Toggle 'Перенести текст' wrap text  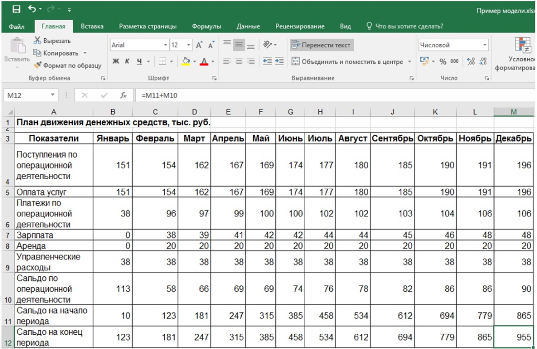point(321,46)
